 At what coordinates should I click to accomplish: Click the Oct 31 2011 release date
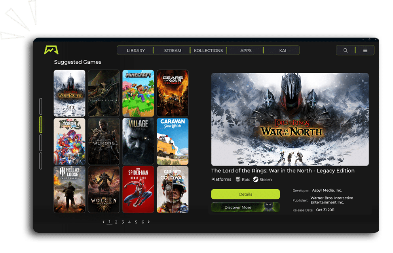coord(325,210)
